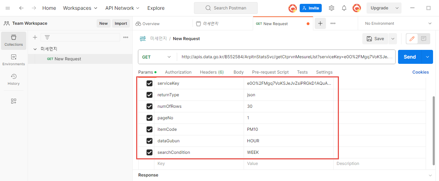439x181 pixels.
Task: Click the Team Workspace people icon
Action: (x=7, y=23)
